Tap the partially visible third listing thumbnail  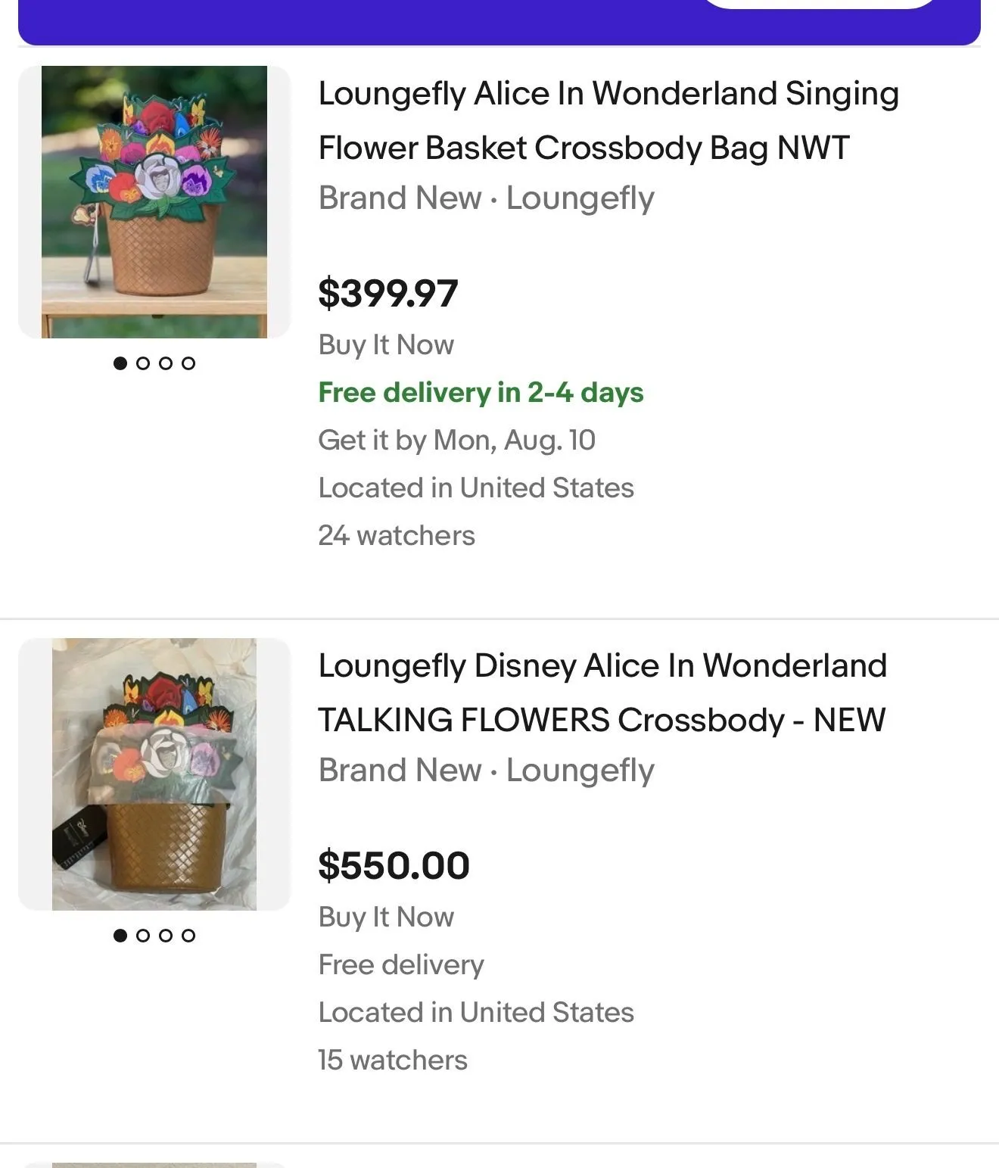[x=154, y=1165]
